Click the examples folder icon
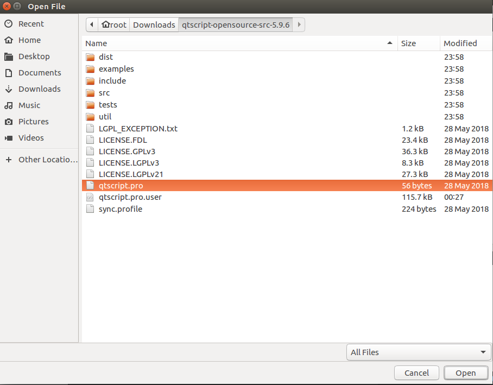This screenshot has height=385, width=493. (90, 69)
